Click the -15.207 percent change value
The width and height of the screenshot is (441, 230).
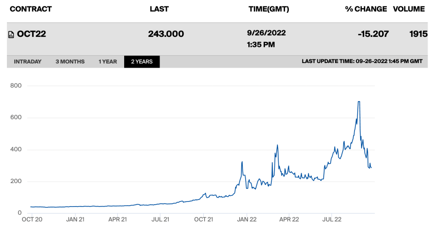[x=374, y=34]
